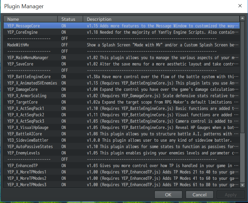
Task: Click the v1.08 battle A.I. patterns description
Action: (x=163, y=134)
